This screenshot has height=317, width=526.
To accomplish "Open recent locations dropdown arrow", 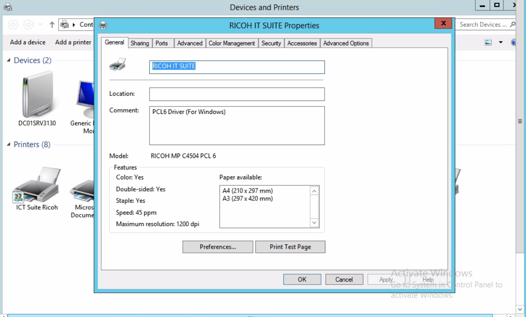I will (40, 25).
